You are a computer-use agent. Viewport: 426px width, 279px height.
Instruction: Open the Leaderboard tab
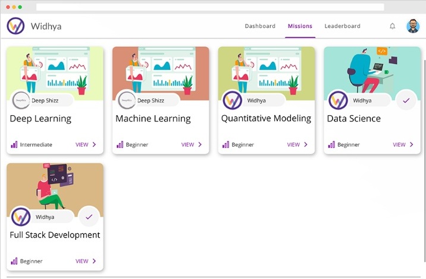tap(342, 26)
